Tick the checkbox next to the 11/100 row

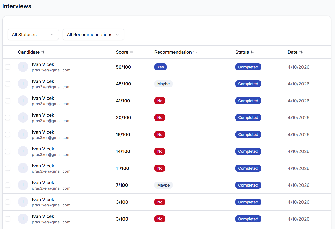[8, 168]
